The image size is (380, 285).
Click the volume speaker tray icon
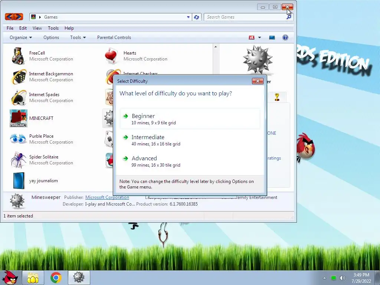tap(343, 278)
